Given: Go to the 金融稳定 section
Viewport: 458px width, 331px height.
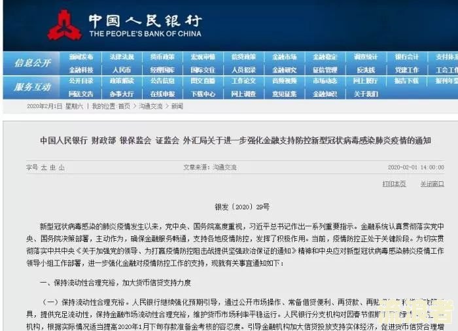Looking at the screenshot, I should click(325, 57).
